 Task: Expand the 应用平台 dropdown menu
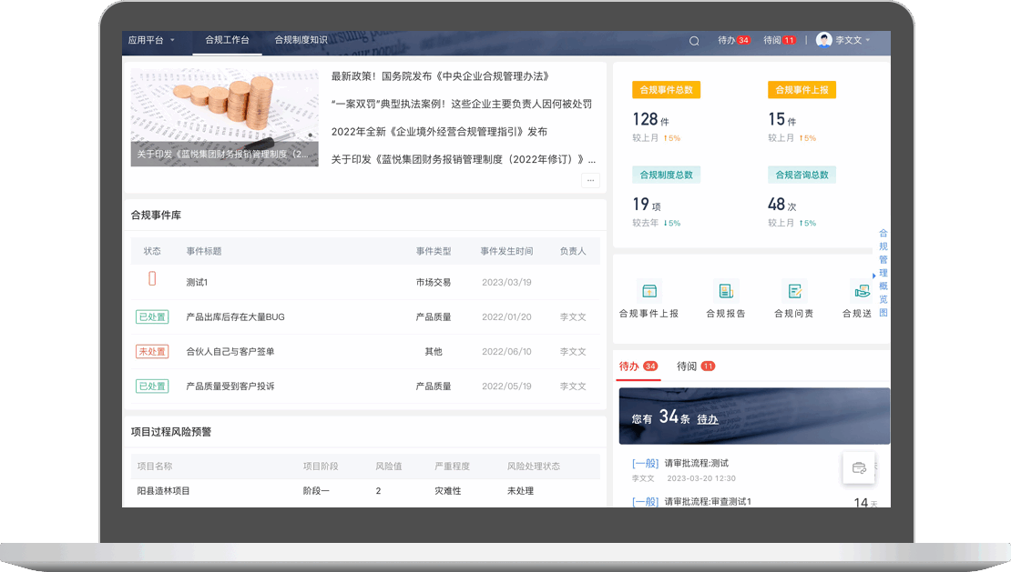[x=151, y=40]
